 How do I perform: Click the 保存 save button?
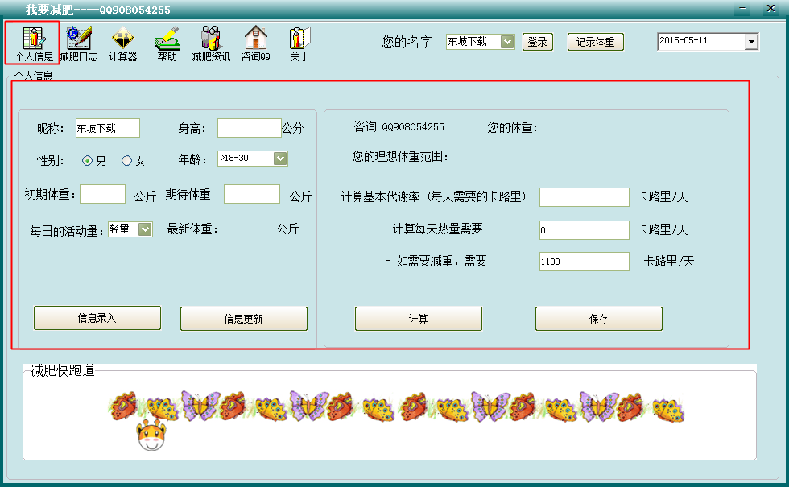598,319
